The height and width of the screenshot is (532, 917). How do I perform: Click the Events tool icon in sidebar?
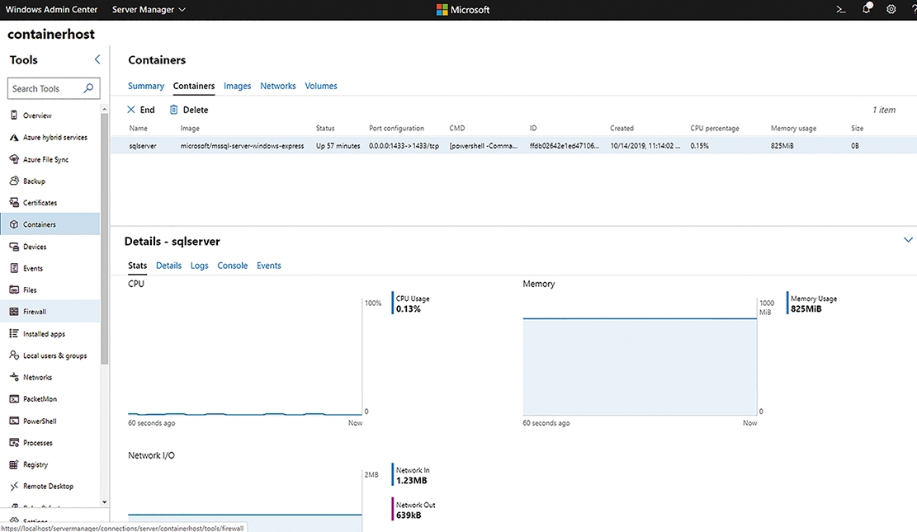click(14, 268)
